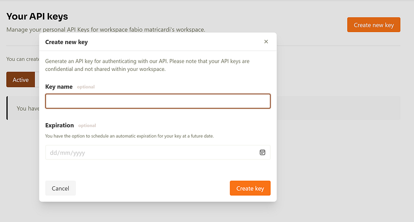
Task: Select the yyyy year segment of expiration
Action: click(x=79, y=153)
